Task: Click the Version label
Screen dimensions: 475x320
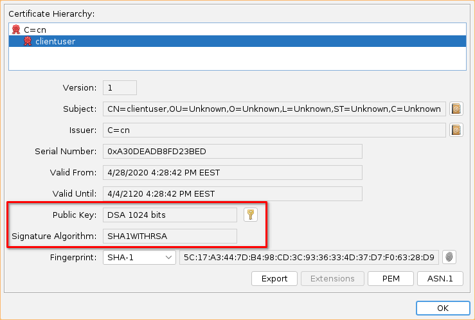Action: point(80,88)
